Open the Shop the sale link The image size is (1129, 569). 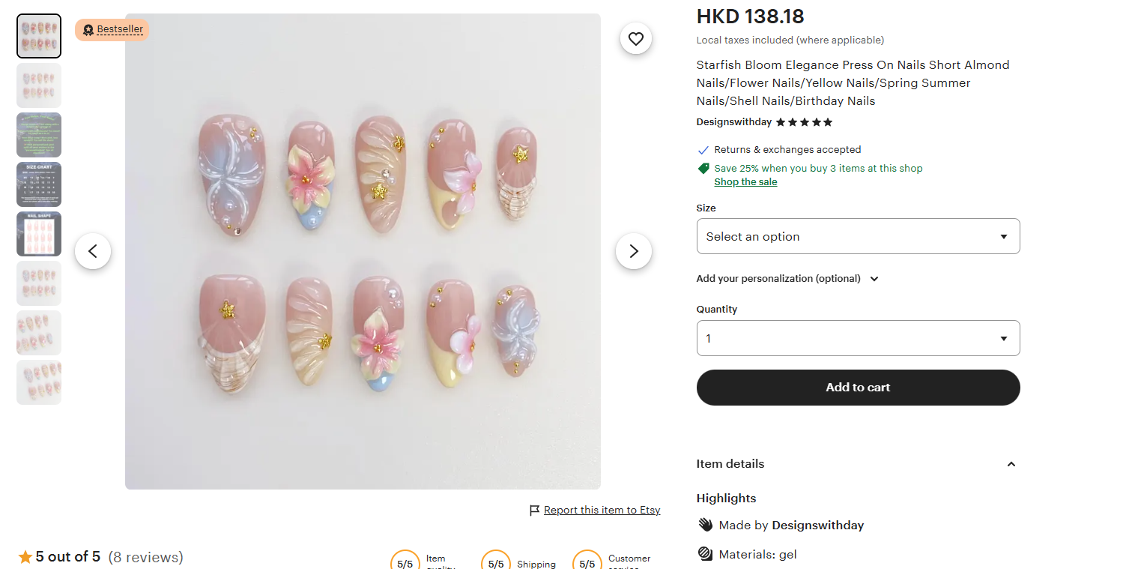pyautogui.click(x=745, y=181)
